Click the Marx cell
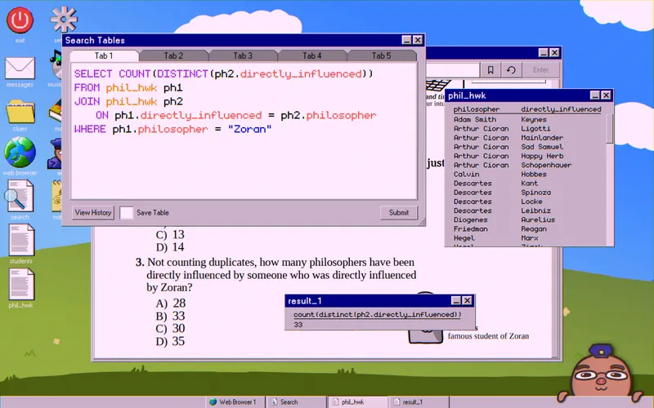Image resolution: width=654 pixels, height=408 pixels. 529,238
